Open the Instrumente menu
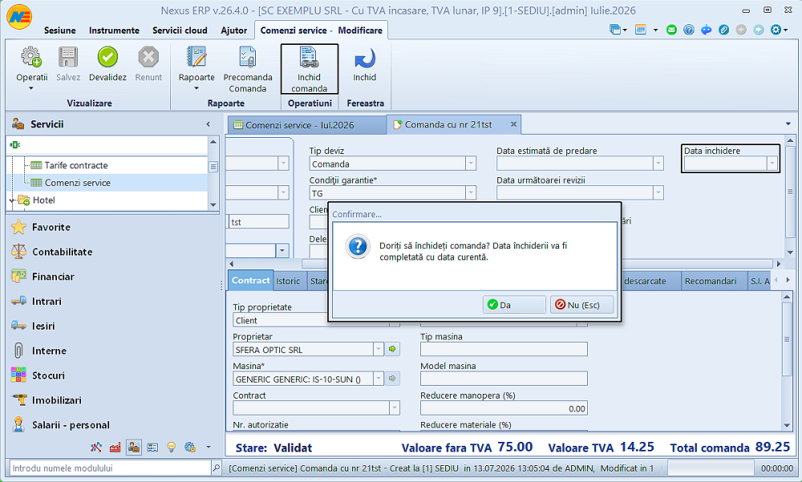802x482 pixels. tap(114, 30)
